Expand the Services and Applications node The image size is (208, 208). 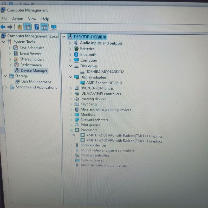(x=6, y=87)
